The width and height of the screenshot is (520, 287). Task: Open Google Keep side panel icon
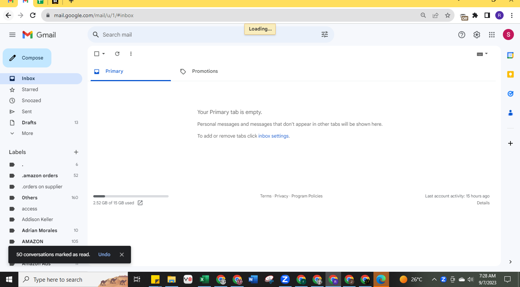(510, 74)
